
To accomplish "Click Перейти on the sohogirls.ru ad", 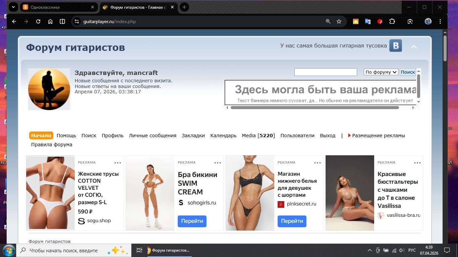I will 192,221.
